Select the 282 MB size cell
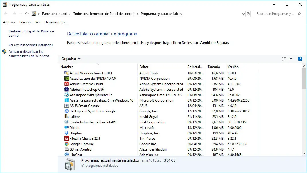 coord(218,84)
